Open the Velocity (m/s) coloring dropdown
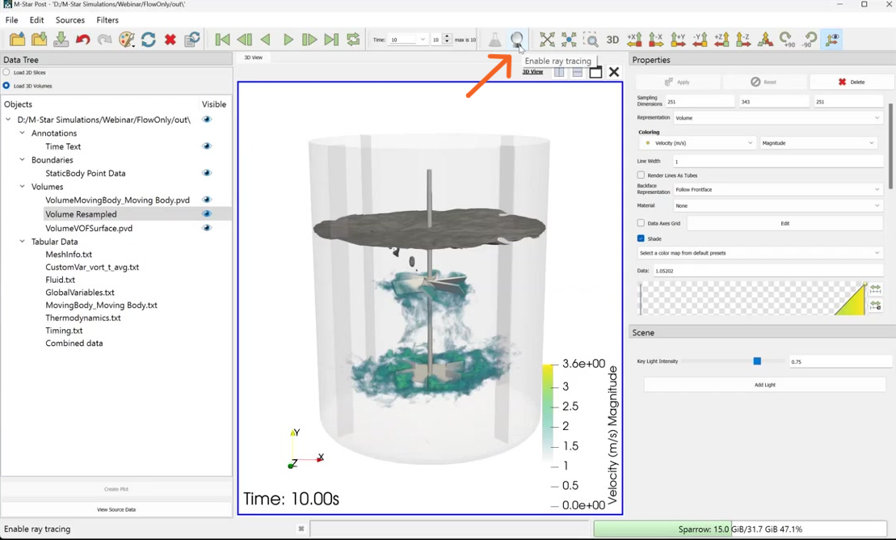 pos(697,143)
